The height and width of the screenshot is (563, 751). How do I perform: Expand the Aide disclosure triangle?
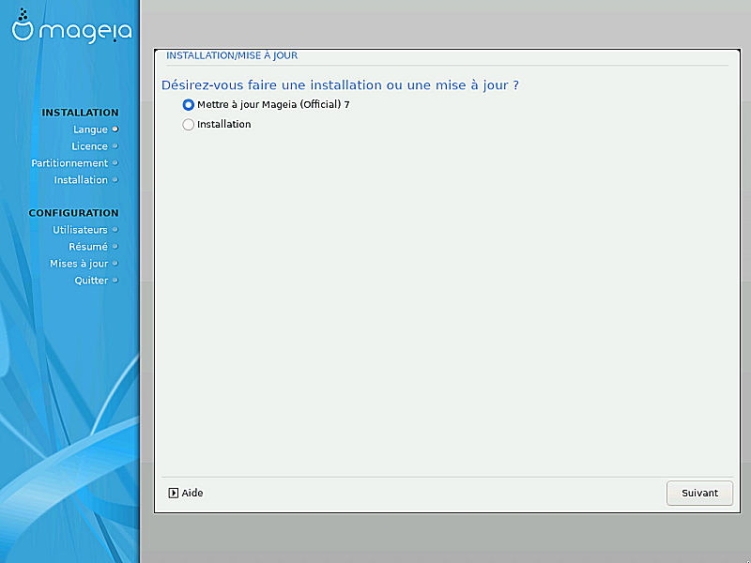(x=174, y=493)
